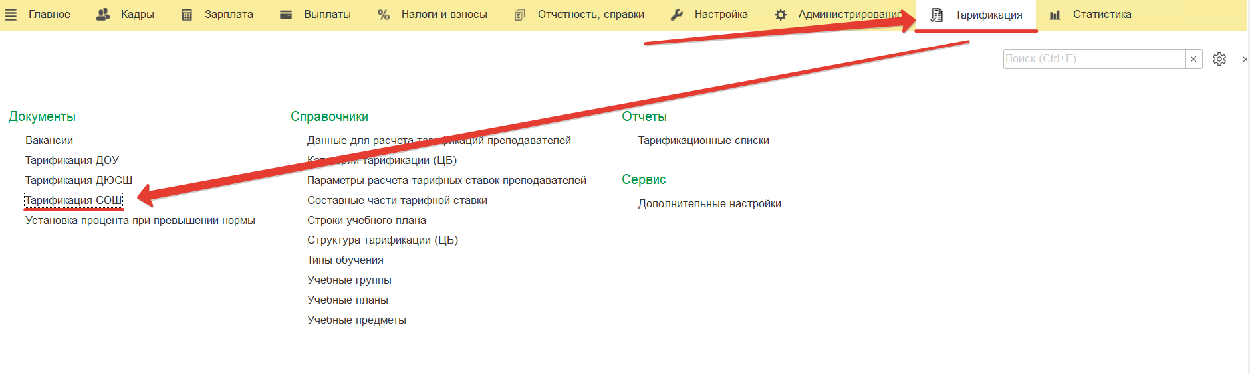Open Строки учебного плана reference
1250x374 pixels.
point(366,220)
